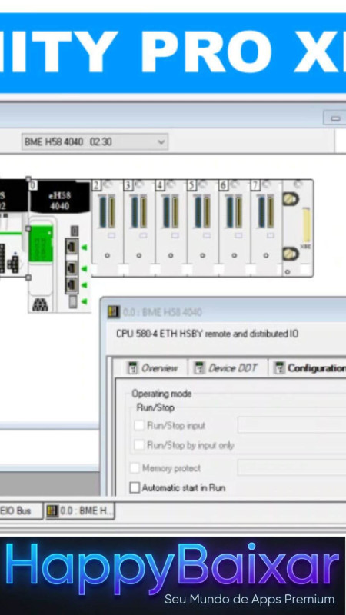Click the hot standby link icon on CPU
This screenshot has height=615, width=346.
[40, 304]
